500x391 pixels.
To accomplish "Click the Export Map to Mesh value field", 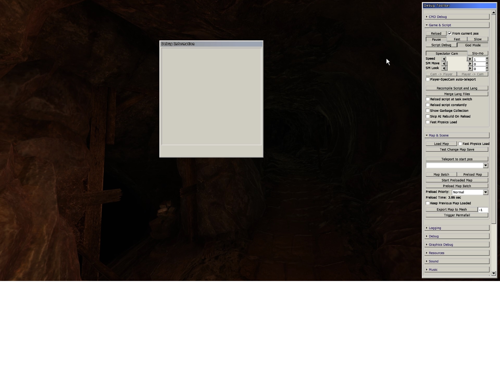I will [x=483, y=210].
